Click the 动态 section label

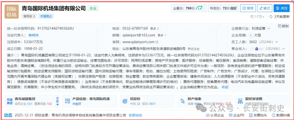[8, 115]
